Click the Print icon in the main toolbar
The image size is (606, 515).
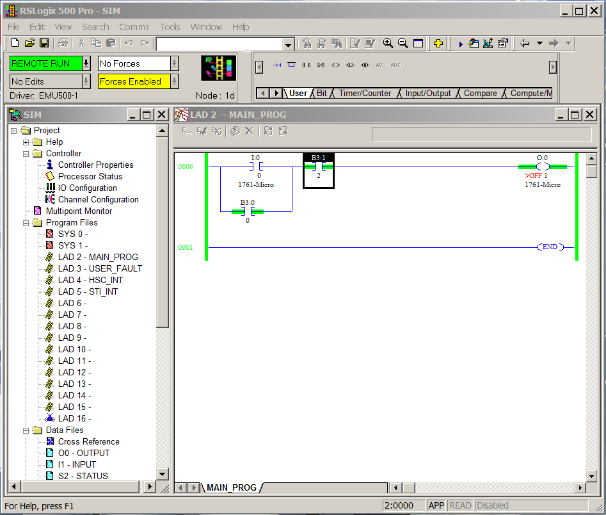pyautogui.click(x=63, y=43)
